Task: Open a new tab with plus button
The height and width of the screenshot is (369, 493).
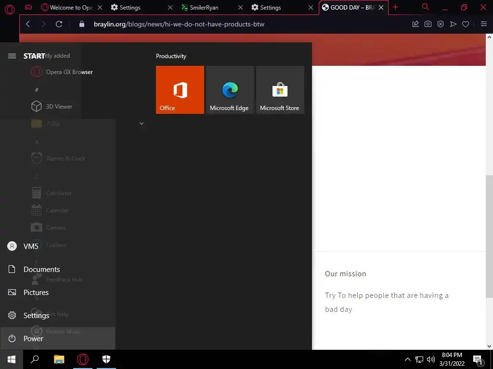Action: [396, 7]
